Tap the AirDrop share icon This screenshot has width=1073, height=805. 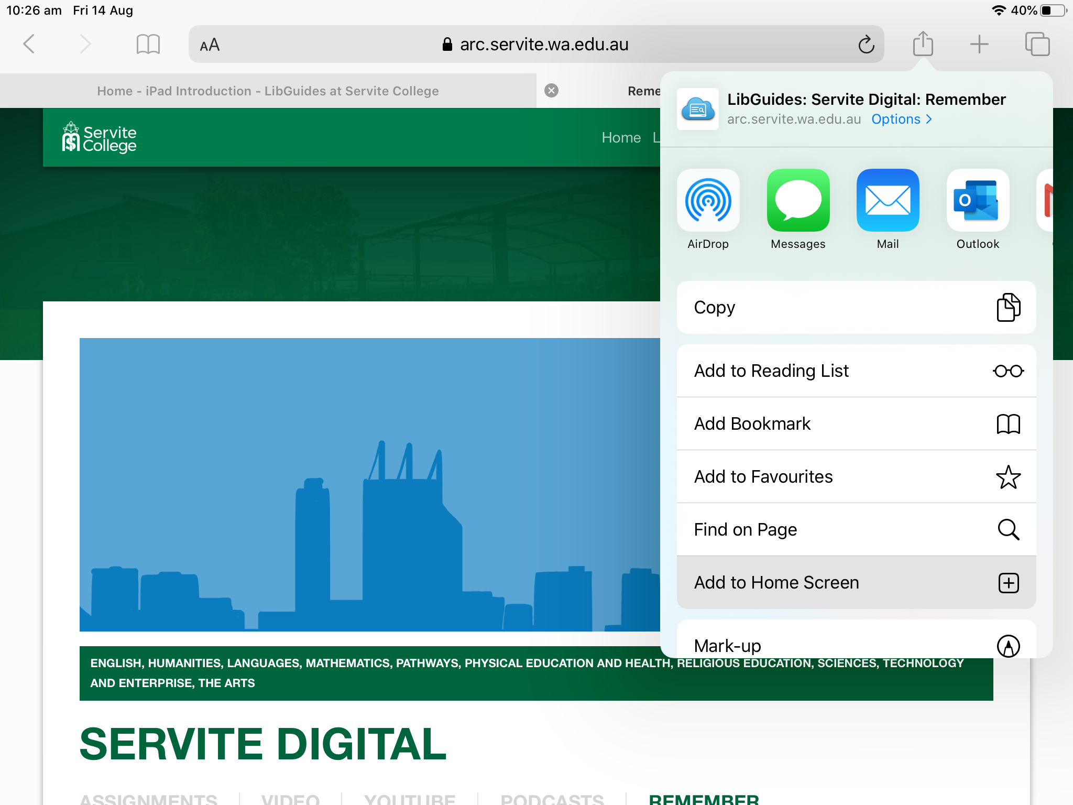(x=708, y=201)
